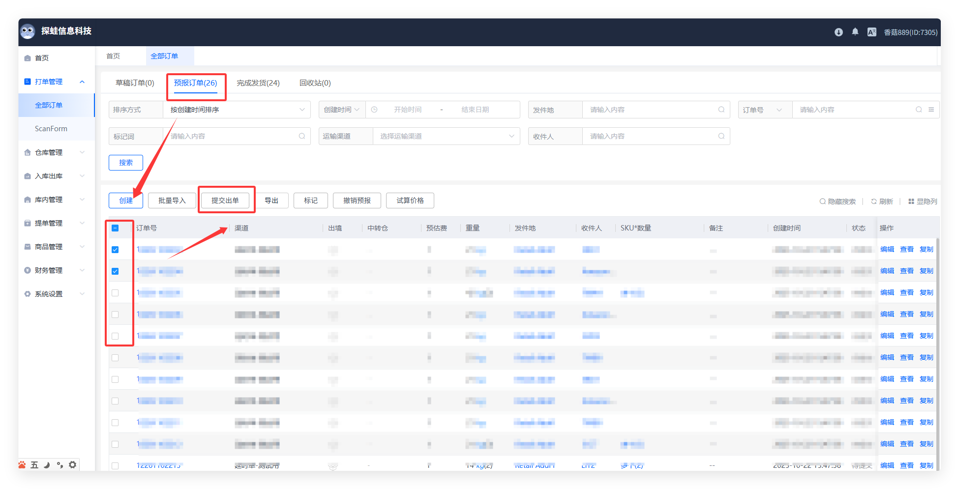959x489 pixels.
Task: Open ScanForm in the sidebar
Action: pyautogui.click(x=51, y=129)
